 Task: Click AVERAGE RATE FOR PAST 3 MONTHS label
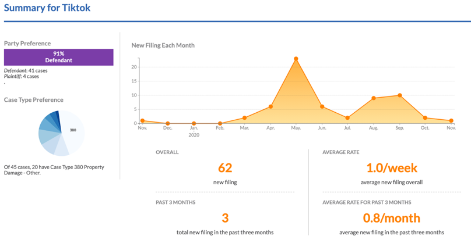pos(367,202)
